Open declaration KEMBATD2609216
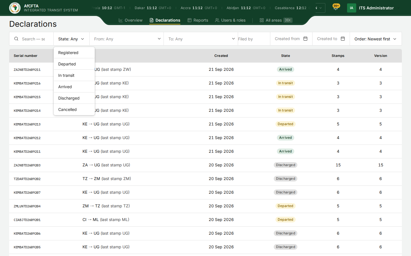The image size is (411, 256). (x=27, y=83)
